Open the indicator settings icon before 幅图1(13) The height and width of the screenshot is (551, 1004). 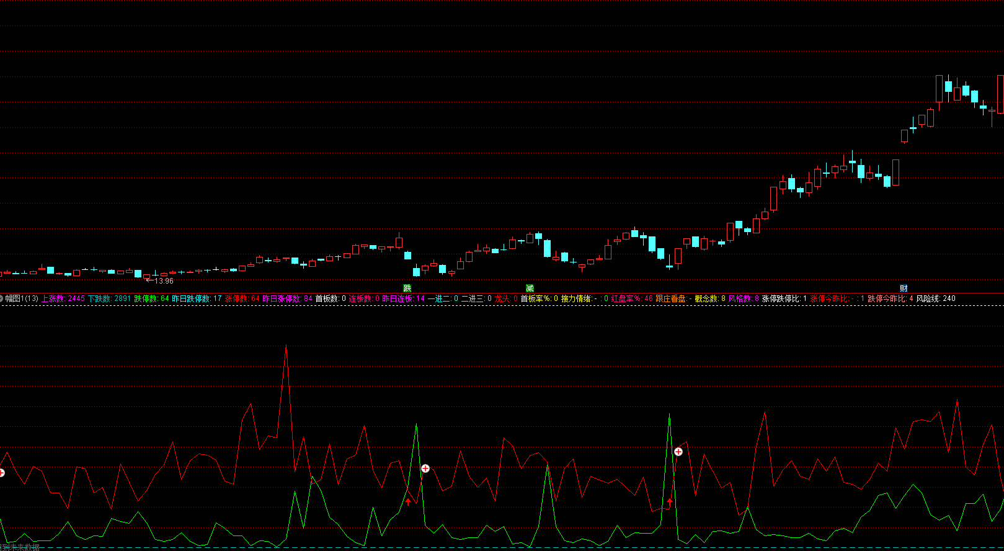coord(2,298)
